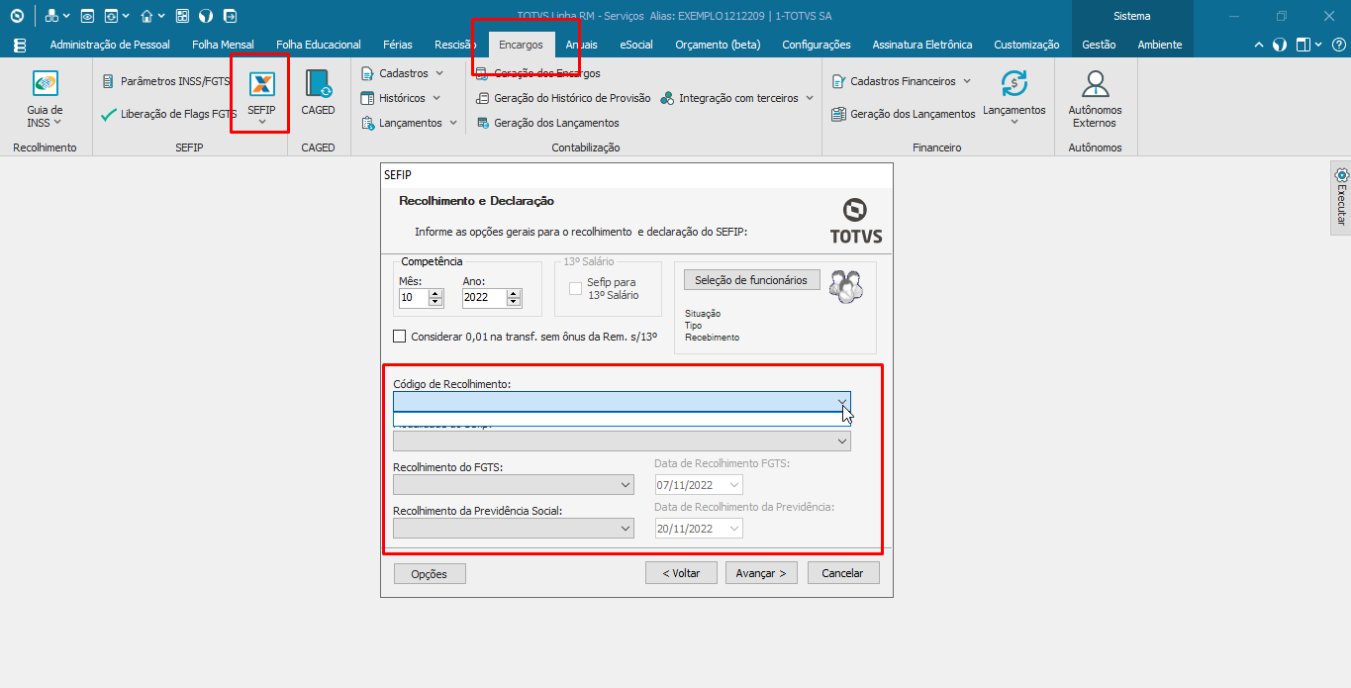Increase the Ano value with up arrow
The height and width of the screenshot is (688, 1351).
pos(513,293)
